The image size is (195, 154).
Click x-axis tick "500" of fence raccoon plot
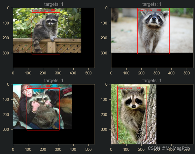pyautogui.click(x=88, y=73)
